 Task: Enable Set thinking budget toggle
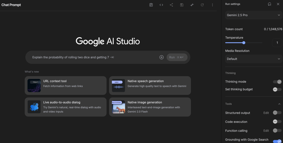click(277, 89)
